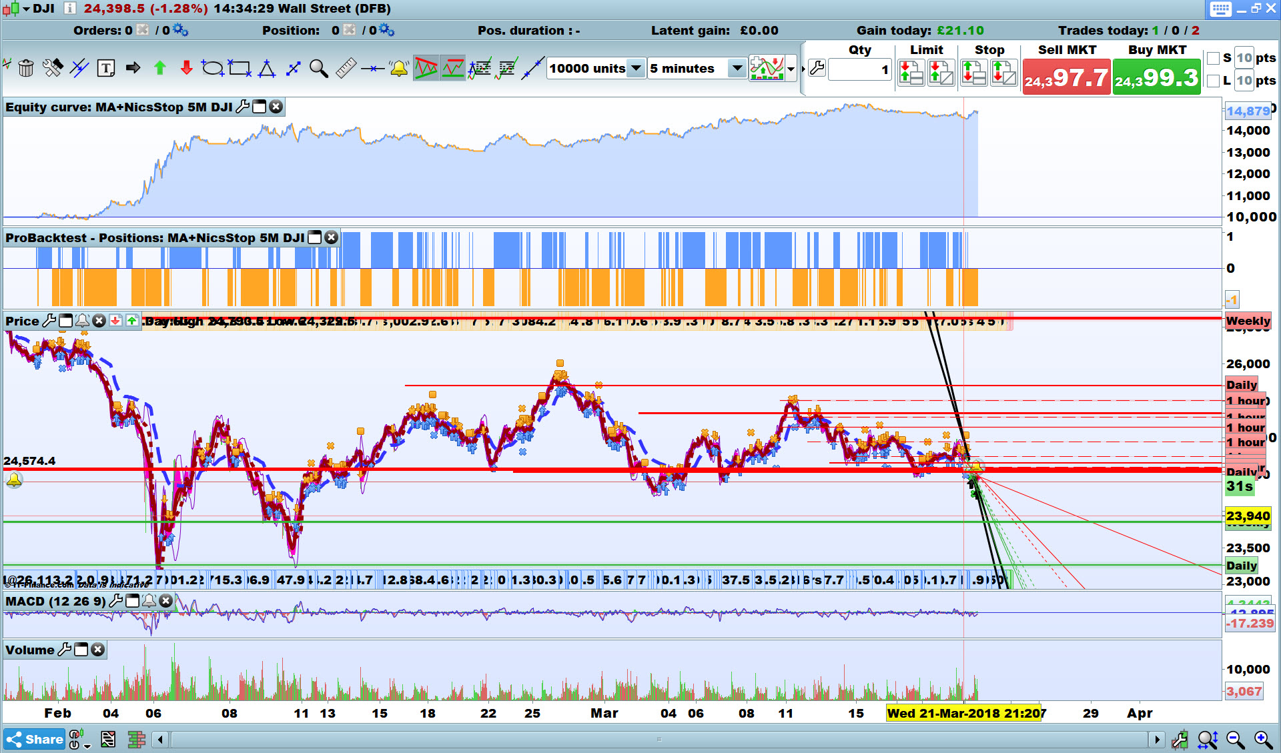Open Equity curve panel wrench settings
The image size is (1281, 753).
click(x=243, y=107)
